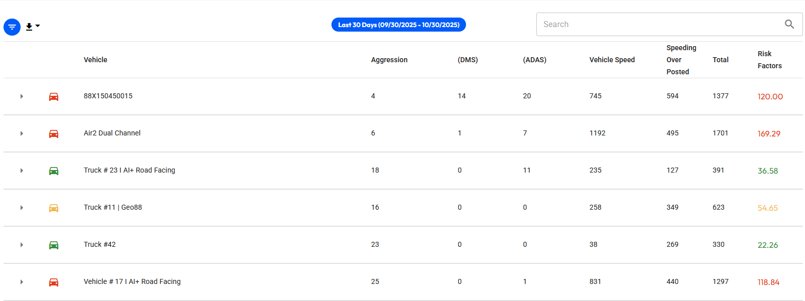Sort by the Vehicle Speed column header

612,60
